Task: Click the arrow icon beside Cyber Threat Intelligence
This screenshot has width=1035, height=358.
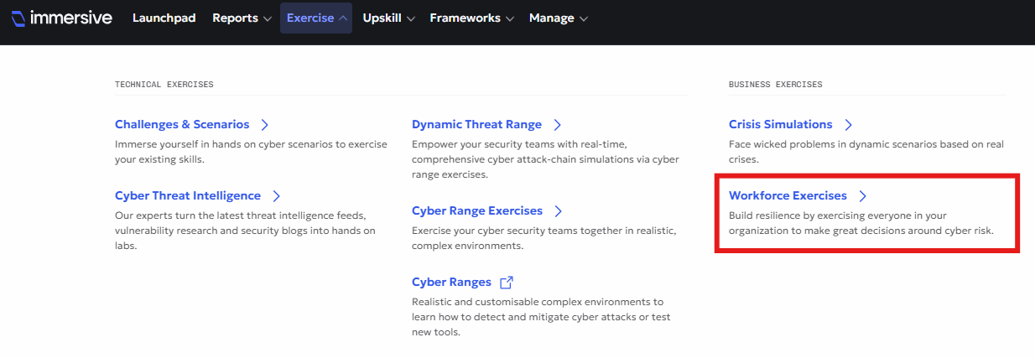Action: coord(276,196)
